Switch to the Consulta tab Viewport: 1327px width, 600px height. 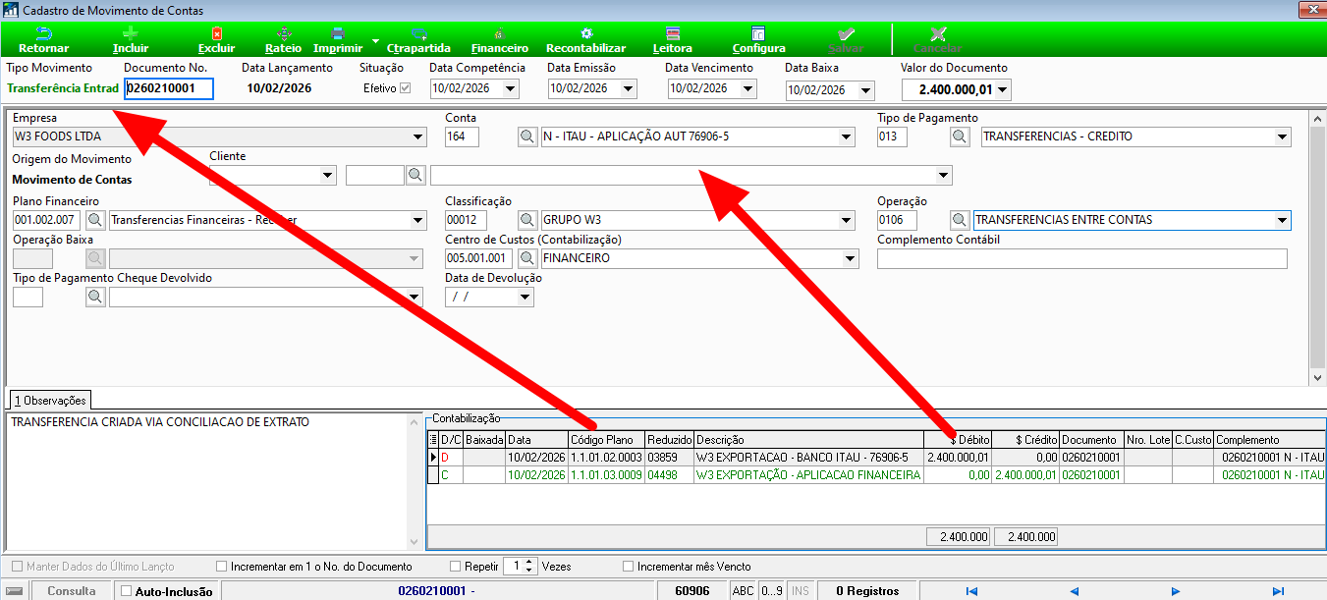pyautogui.click(x=72, y=591)
